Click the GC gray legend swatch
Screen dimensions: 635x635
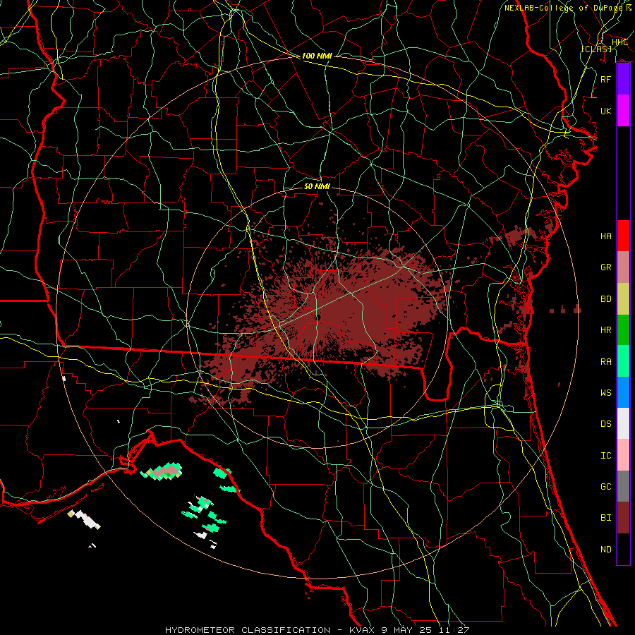pos(623,486)
